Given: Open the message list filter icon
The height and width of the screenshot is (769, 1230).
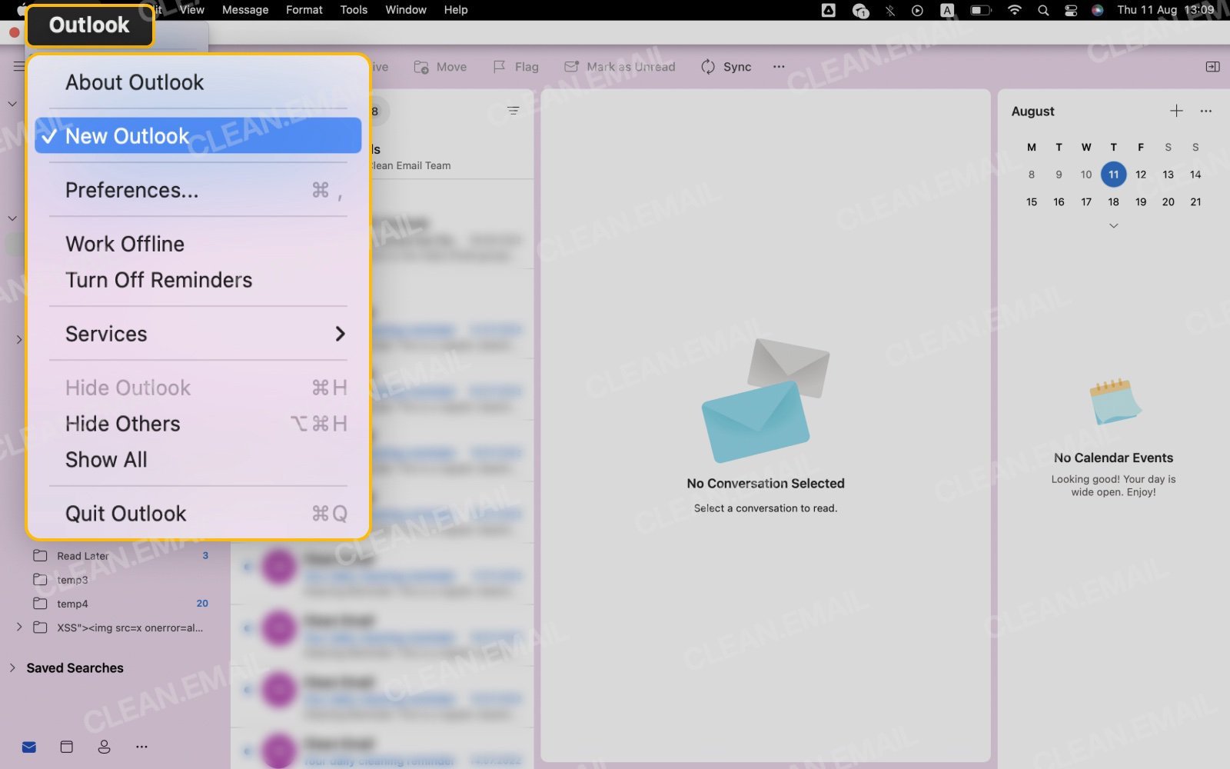Looking at the screenshot, I should click(514, 111).
